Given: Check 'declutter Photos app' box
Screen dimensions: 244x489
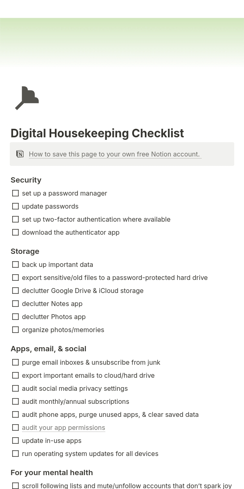Looking at the screenshot, I should tap(15, 317).
